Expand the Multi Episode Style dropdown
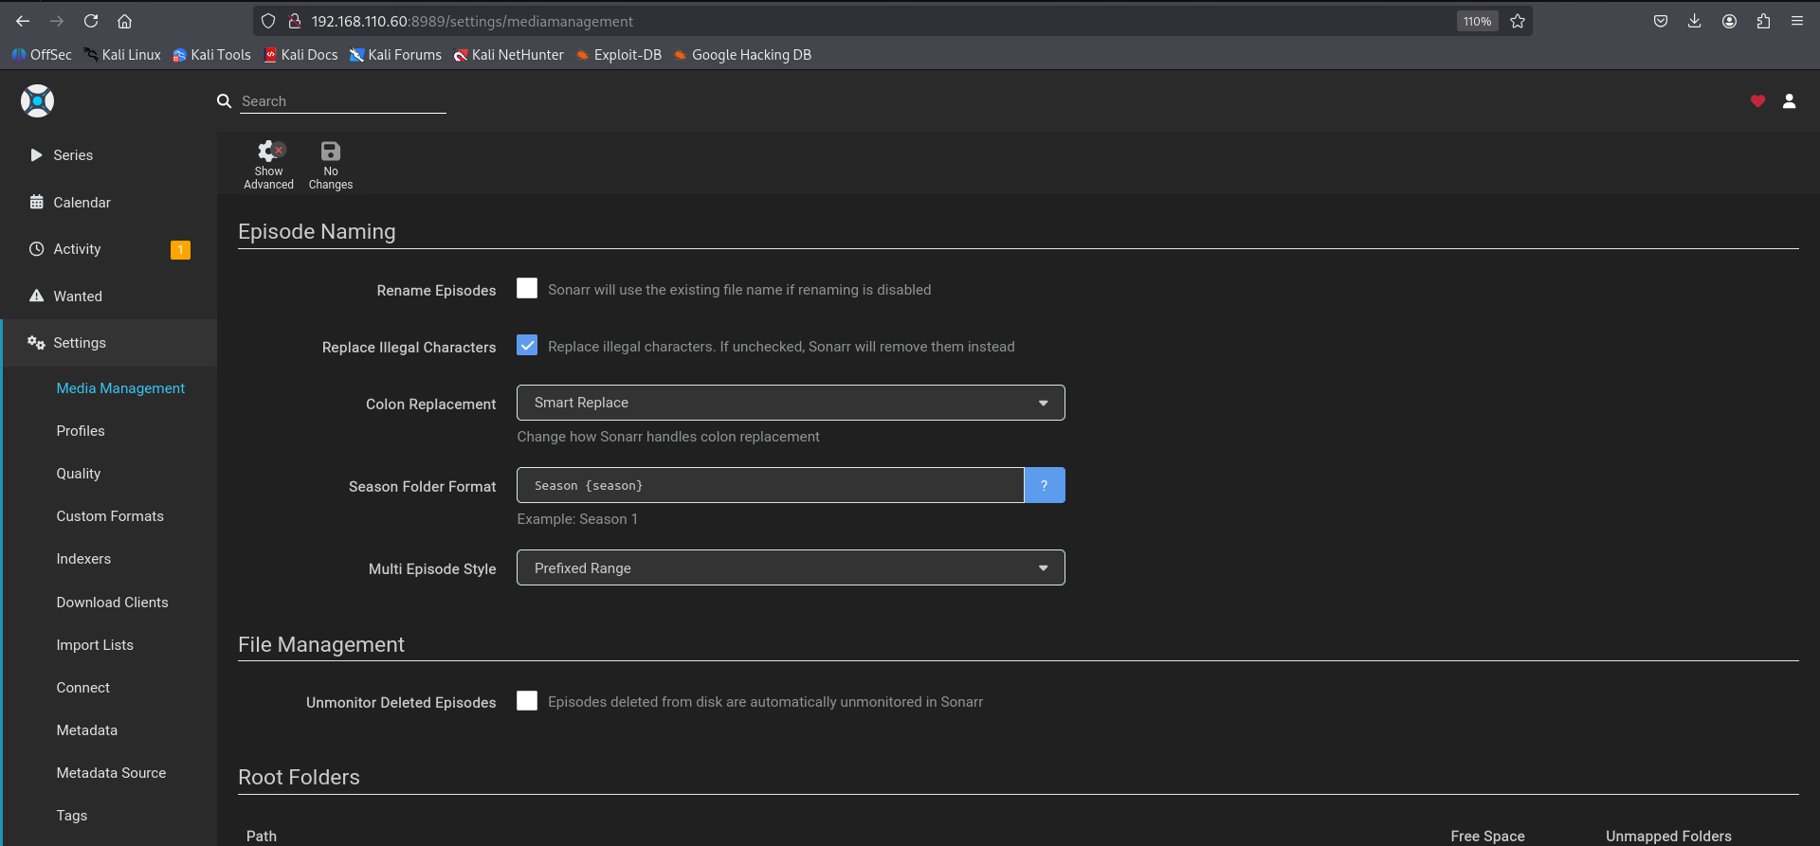Image resolution: width=1820 pixels, height=846 pixels. coord(790,568)
